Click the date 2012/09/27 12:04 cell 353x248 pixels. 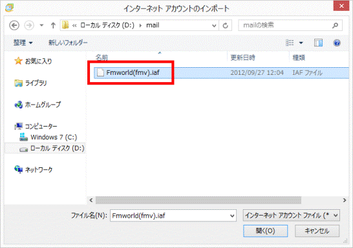(x=257, y=72)
